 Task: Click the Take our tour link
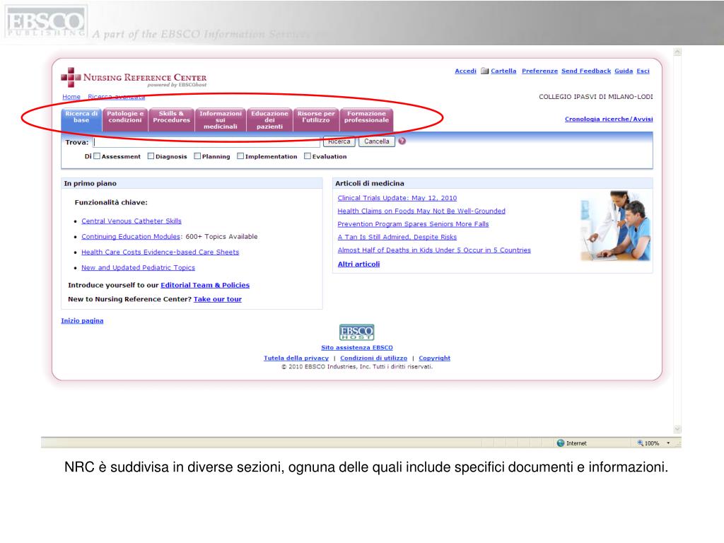coord(218,299)
